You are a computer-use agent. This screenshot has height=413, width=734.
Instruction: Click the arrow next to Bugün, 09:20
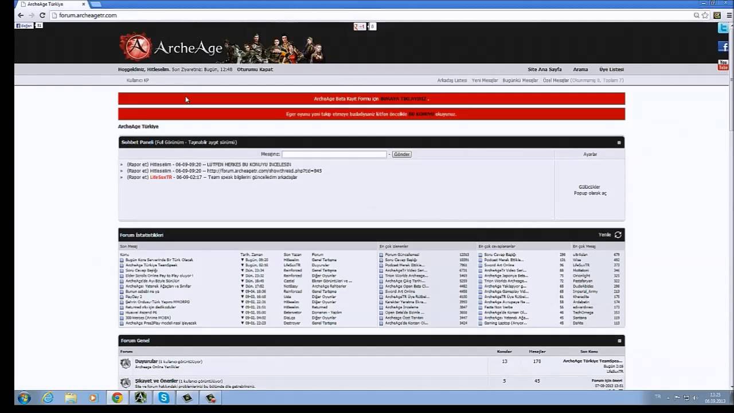(243, 260)
